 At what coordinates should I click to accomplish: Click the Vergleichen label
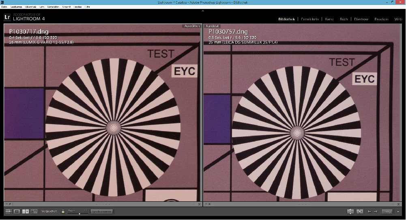pos(49,211)
